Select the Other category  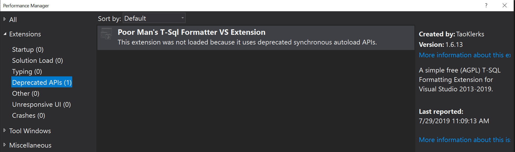(x=25, y=93)
